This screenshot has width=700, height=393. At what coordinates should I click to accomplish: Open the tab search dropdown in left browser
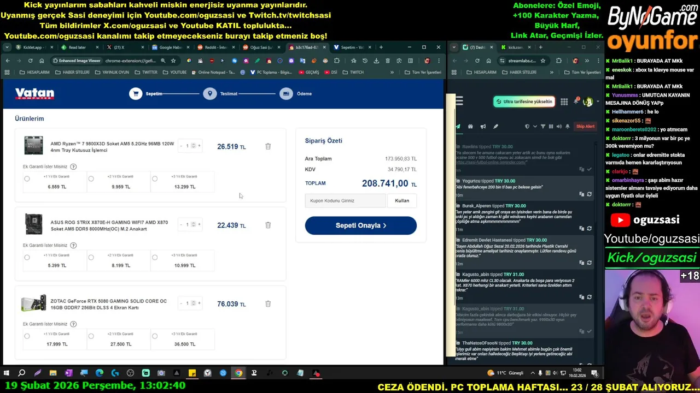[x=7, y=47]
